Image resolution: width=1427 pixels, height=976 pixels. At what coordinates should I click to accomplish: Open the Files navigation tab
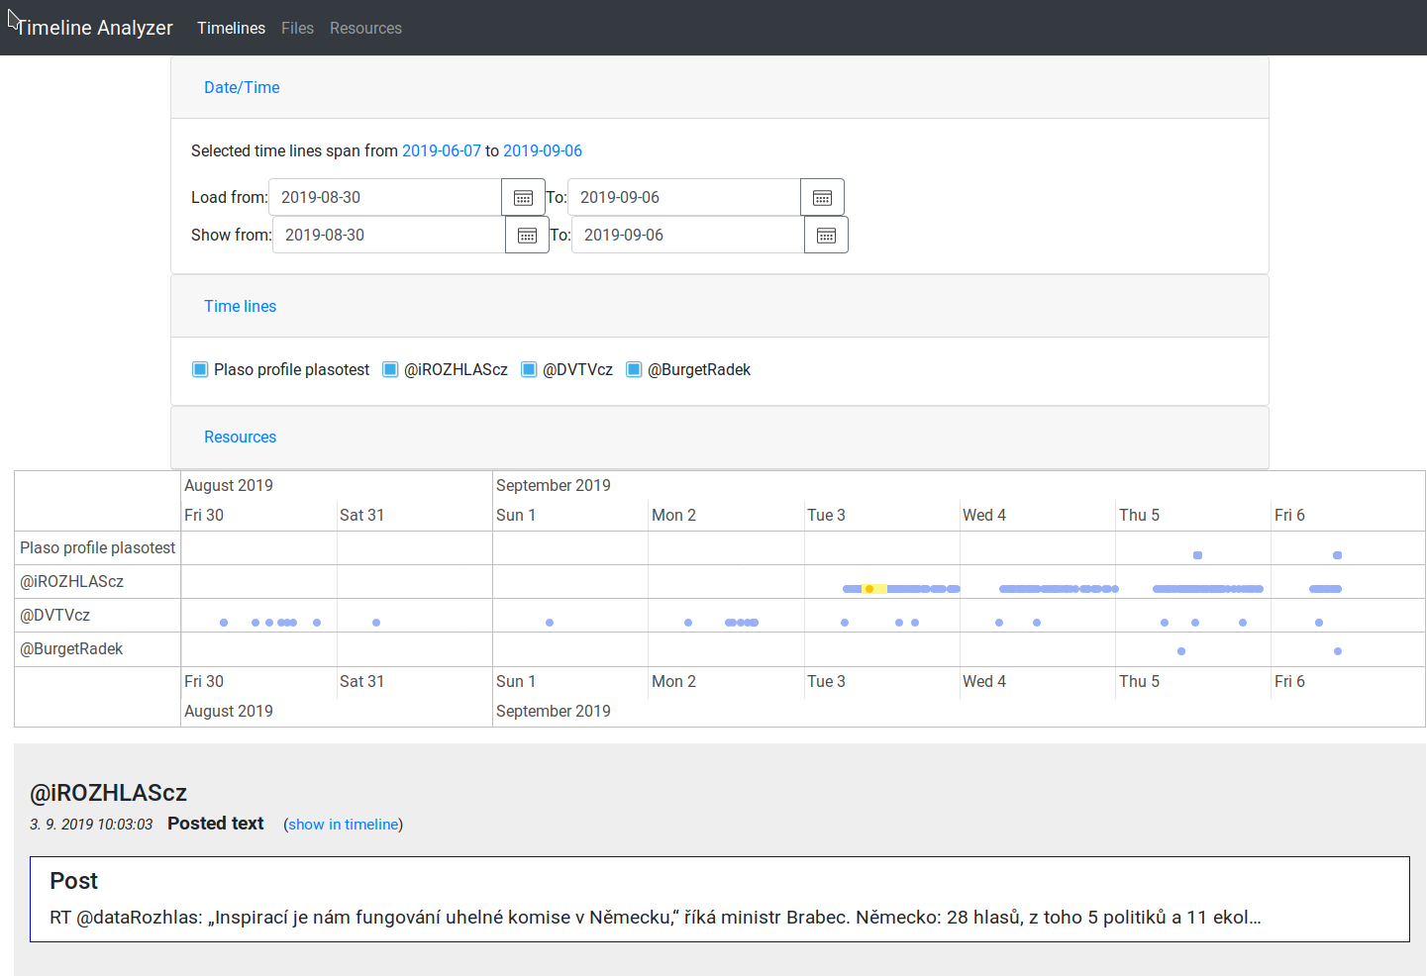click(x=297, y=28)
